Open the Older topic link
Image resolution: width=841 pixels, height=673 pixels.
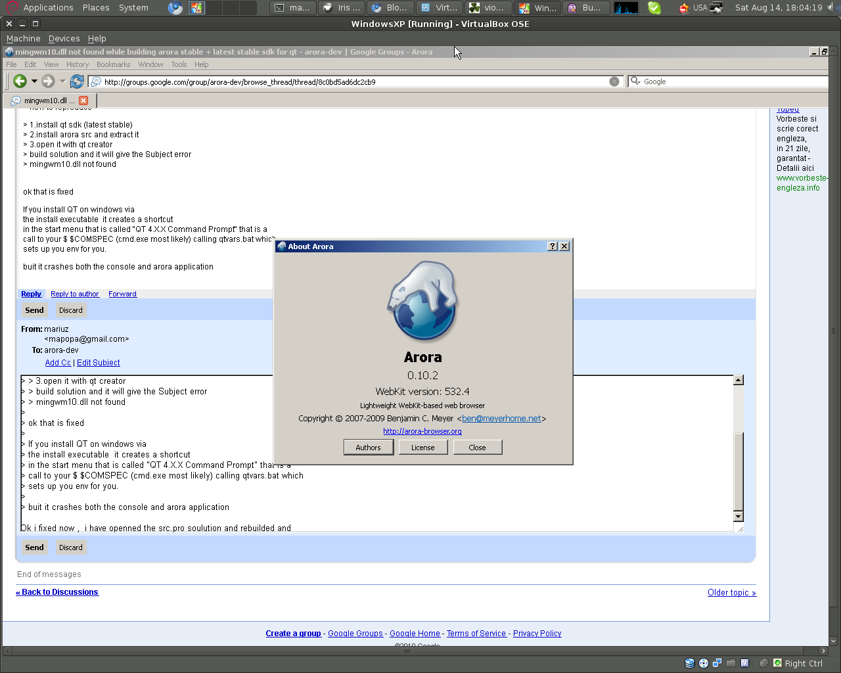point(732,593)
